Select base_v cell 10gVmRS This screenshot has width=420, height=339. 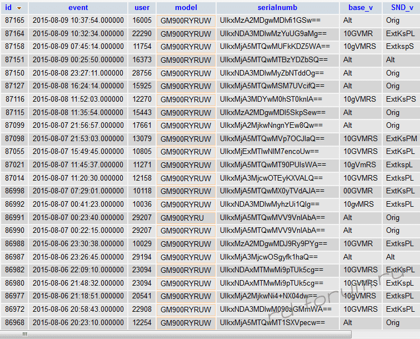[x=359, y=165]
